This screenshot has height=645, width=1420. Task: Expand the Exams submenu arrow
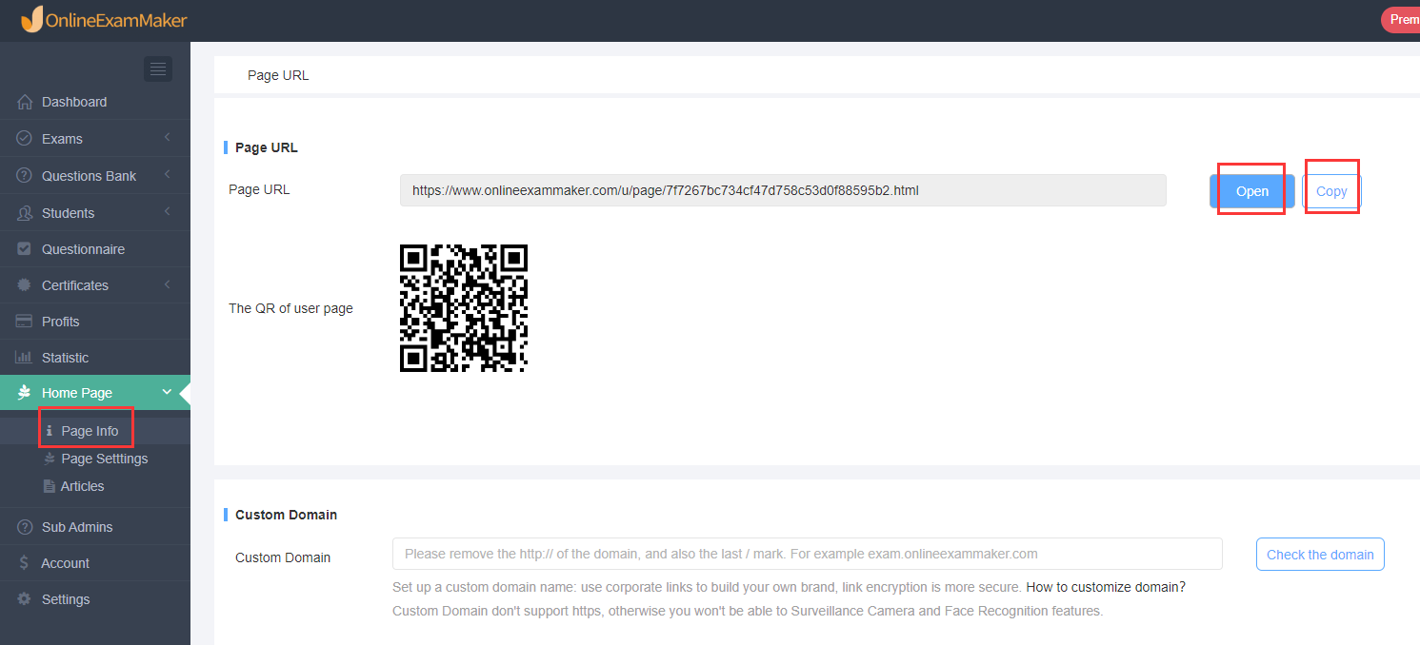point(168,138)
